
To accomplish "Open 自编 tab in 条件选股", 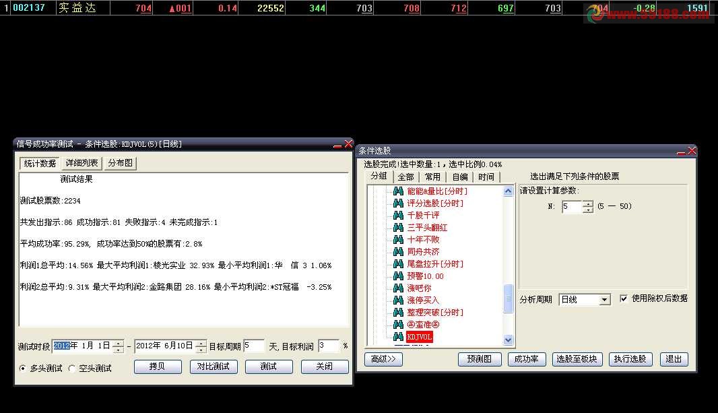I will point(460,177).
